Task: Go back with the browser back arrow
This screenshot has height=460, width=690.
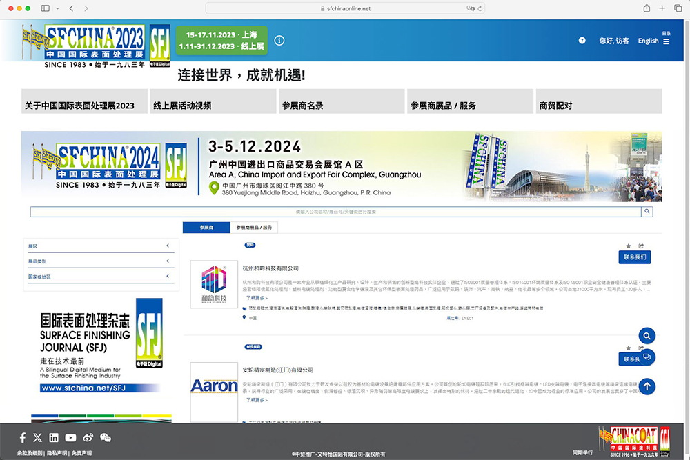Action: 71,8
